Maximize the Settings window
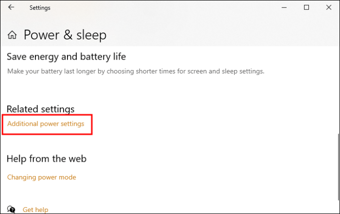The height and width of the screenshot is (214, 340). (x=306, y=7)
